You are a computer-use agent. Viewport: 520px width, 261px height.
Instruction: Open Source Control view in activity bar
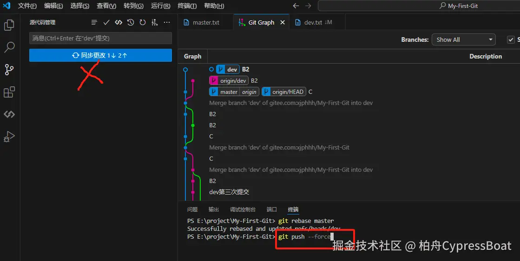coord(9,70)
